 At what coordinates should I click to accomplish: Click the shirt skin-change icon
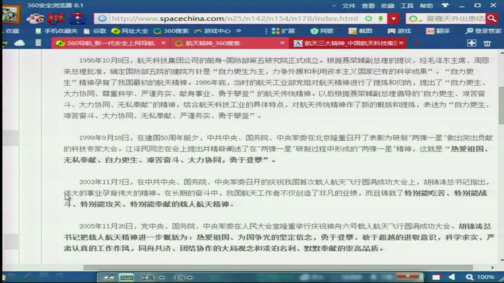point(445,5)
